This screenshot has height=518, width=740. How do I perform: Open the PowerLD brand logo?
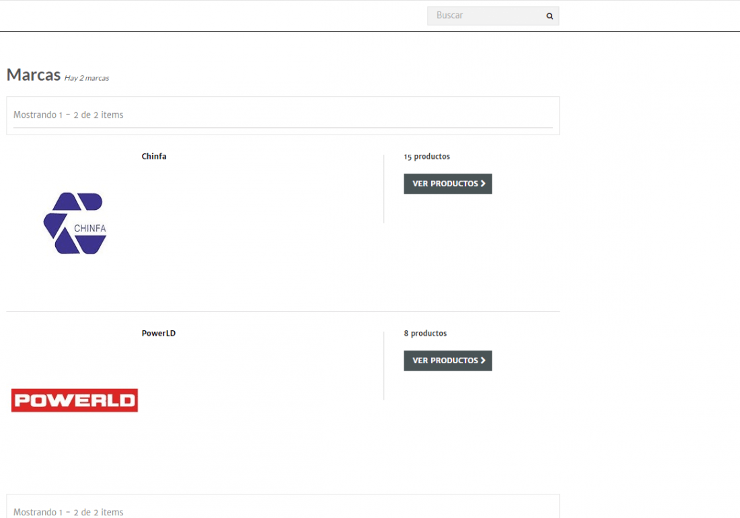point(75,400)
